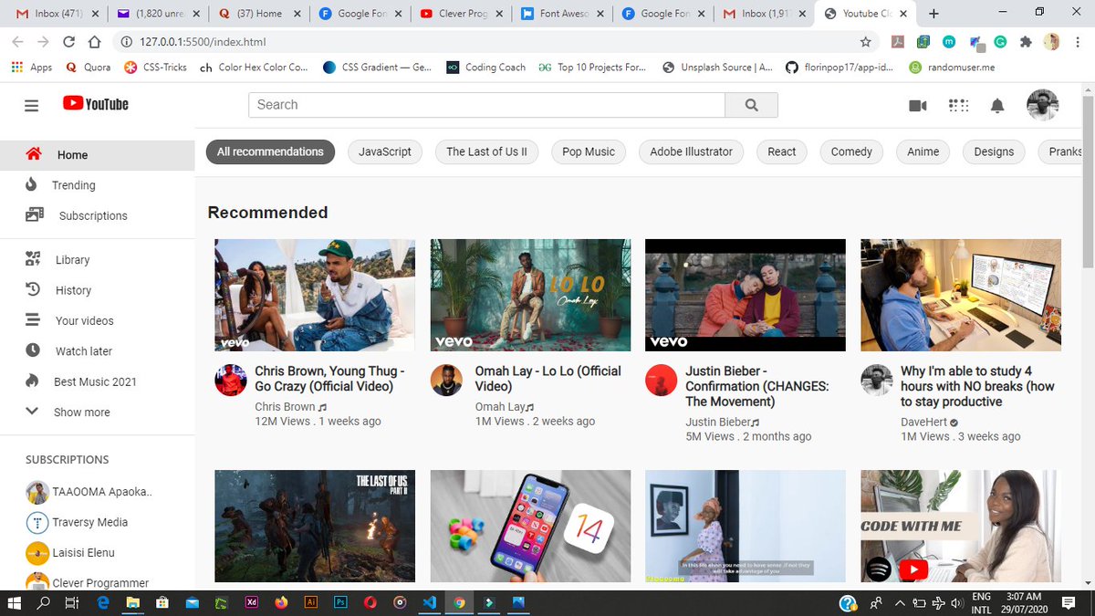Open the user profile avatar in header
Image resolution: width=1095 pixels, height=616 pixels.
1042,105
